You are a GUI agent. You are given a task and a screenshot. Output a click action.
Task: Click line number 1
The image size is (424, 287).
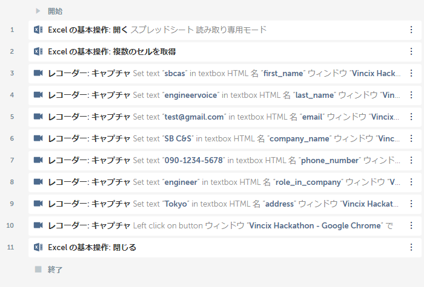(x=12, y=30)
